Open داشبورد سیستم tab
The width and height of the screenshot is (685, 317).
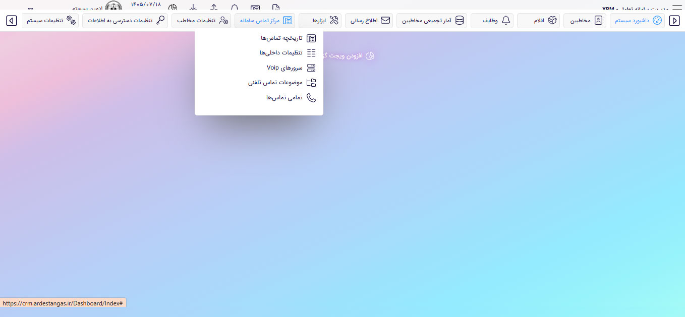click(637, 21)
